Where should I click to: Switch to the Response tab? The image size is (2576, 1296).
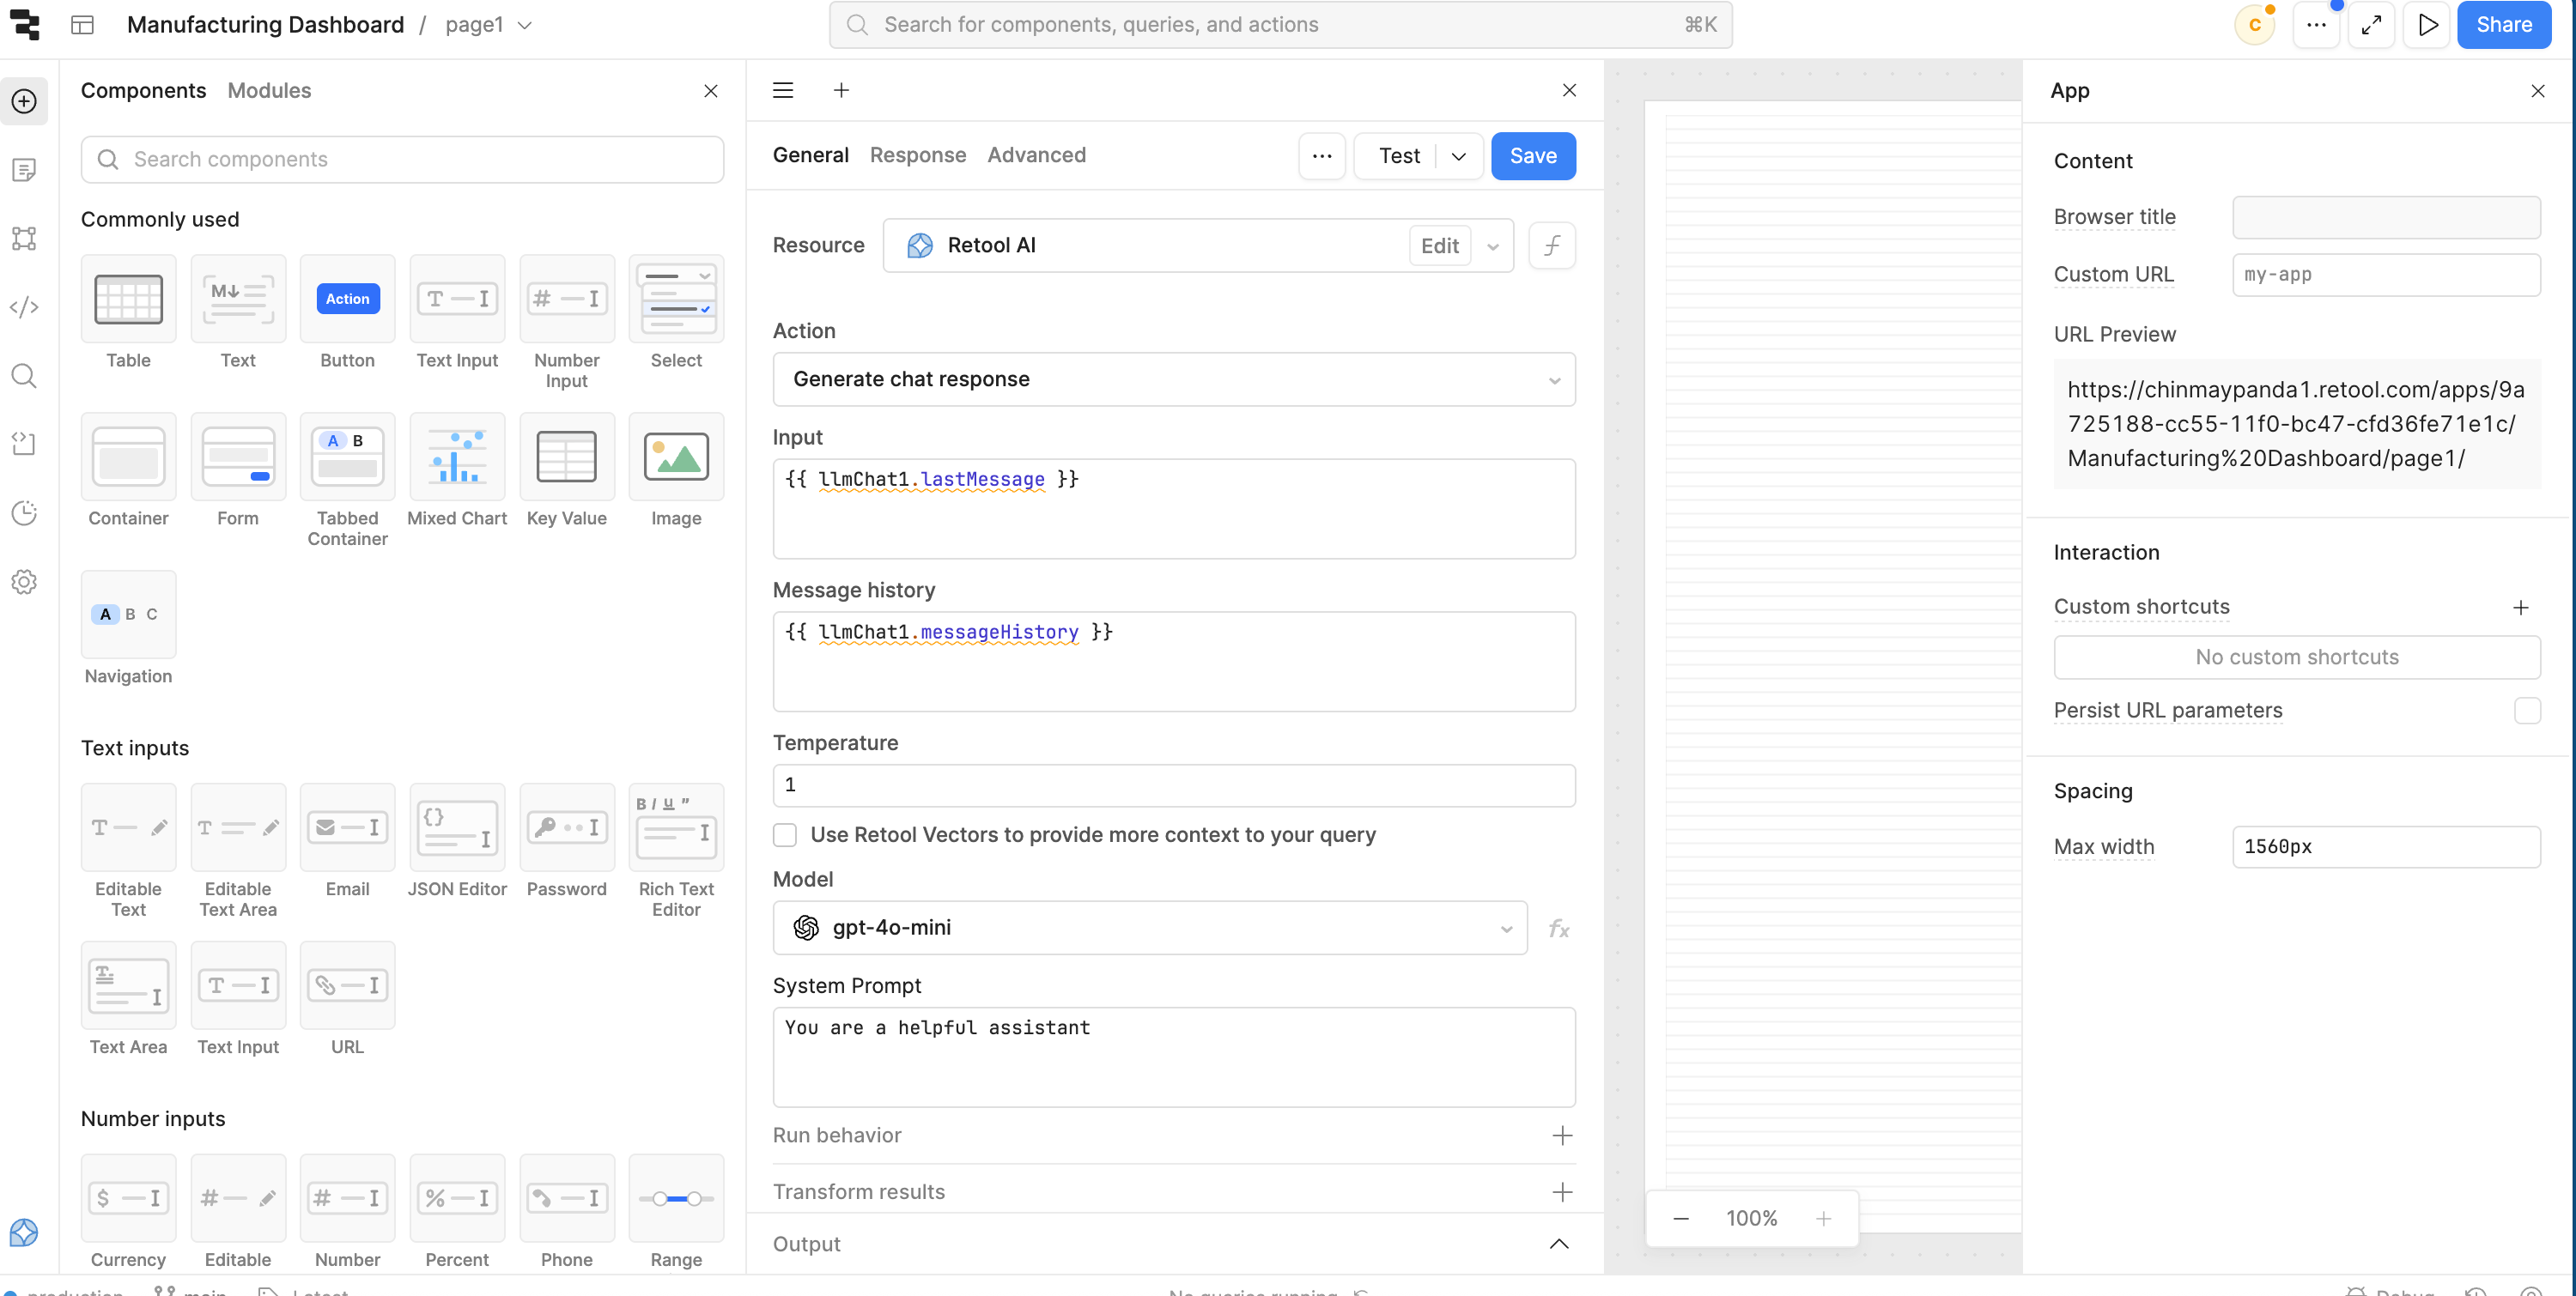click(x=917, y=154)
